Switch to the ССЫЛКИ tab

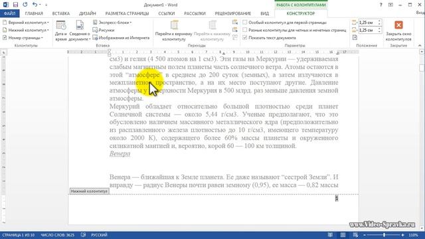[x=167, y=13]
